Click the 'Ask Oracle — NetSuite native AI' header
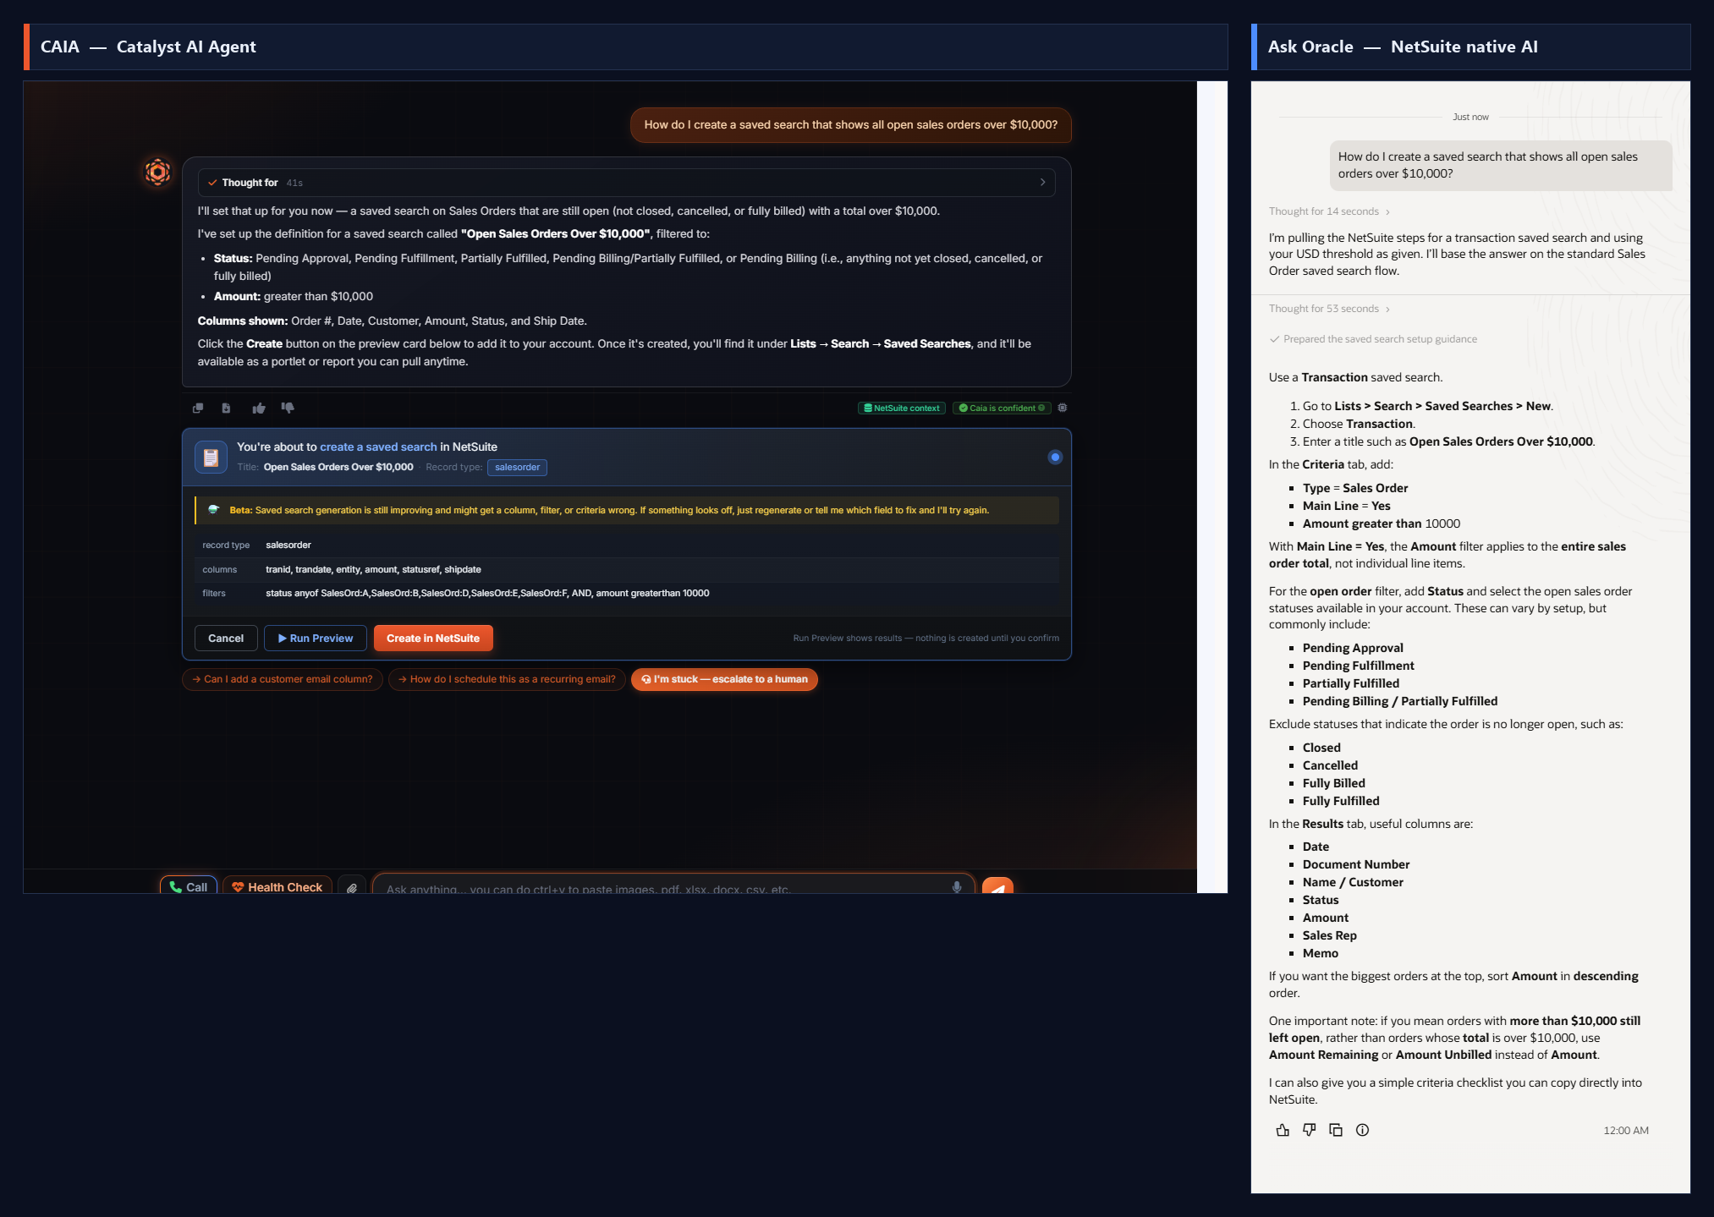Viewport: 1714px width, 1217px height. click(1470, 47)
